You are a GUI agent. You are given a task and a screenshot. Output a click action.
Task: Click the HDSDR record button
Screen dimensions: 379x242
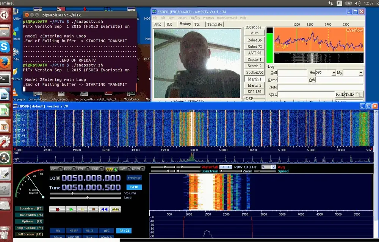click(x=57, y=209)
